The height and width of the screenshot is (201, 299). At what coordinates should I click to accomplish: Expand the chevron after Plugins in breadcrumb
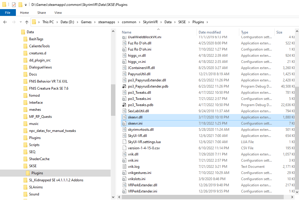(x=207, y=22)
